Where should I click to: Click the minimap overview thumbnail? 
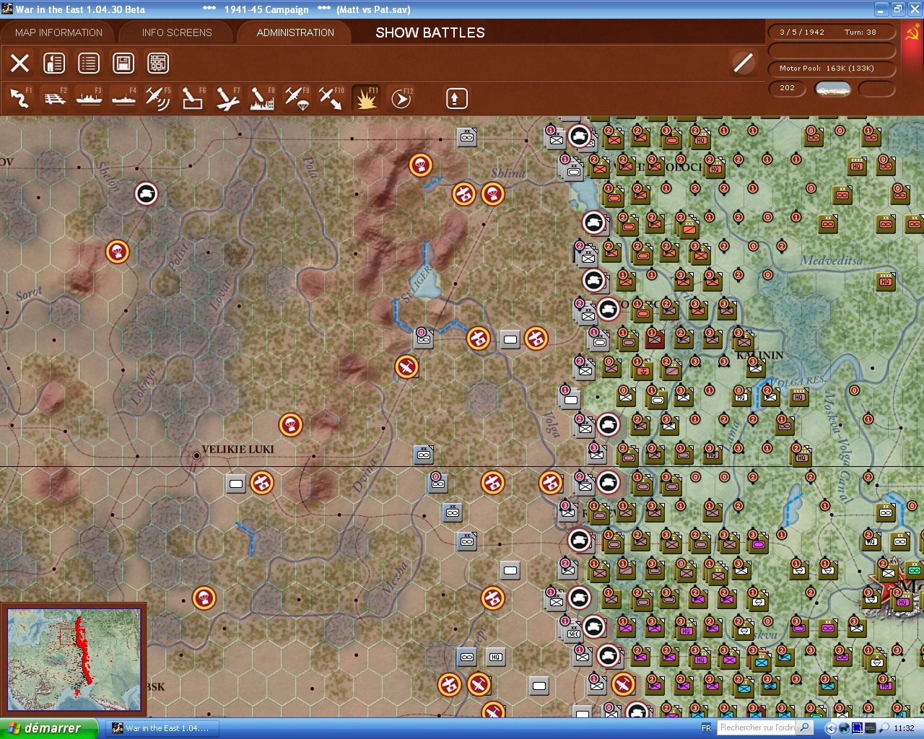(x=74, y=660)
